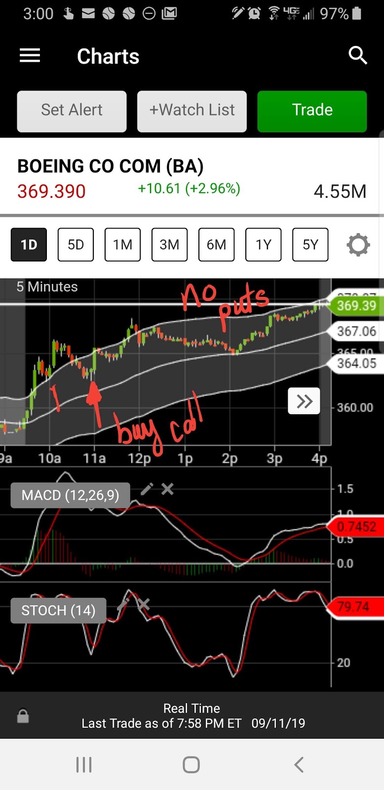Tap the Real Time last trade text

point(193,716)
